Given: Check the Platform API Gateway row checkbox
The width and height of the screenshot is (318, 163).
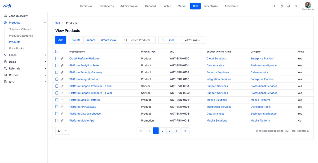Looking at the screenshot, I should point(57,107).
